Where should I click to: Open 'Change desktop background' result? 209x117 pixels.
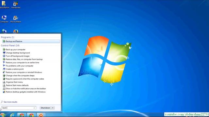click(x=18, y=53)
